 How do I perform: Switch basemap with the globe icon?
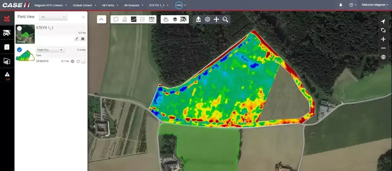(x=383, y=57)
